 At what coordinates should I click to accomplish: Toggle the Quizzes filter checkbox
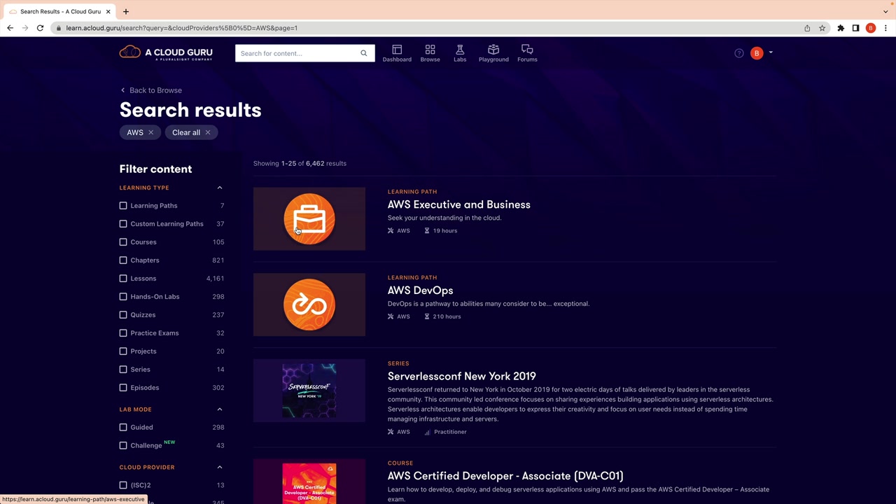coord(123,315)
